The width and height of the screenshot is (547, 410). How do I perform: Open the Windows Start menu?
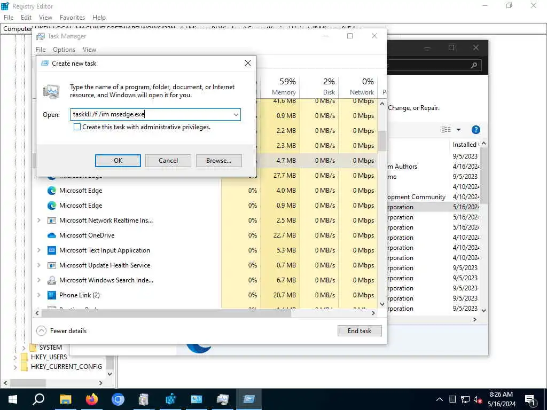pyautogui.click(x=13, y=399)
